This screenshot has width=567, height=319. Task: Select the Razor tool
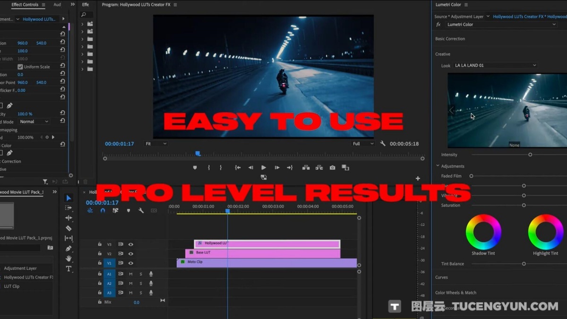[x=69, y=228]
